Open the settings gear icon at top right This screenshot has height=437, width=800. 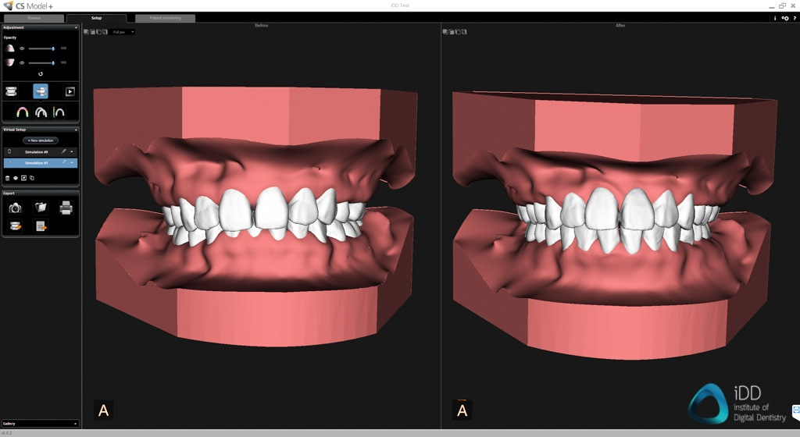(785, 18)
